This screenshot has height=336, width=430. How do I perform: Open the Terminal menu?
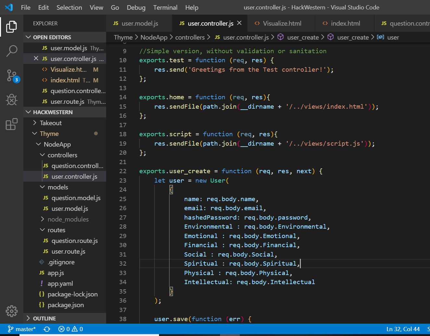pyautogui.click(x=165, y=7)
